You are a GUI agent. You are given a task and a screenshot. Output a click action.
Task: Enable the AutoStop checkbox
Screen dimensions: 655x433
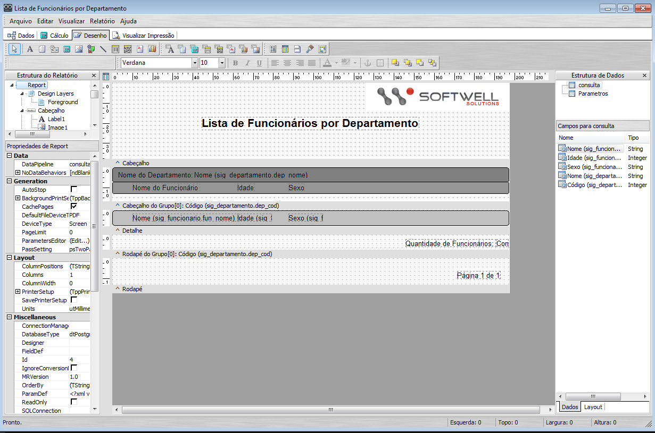tap(74, 190)
